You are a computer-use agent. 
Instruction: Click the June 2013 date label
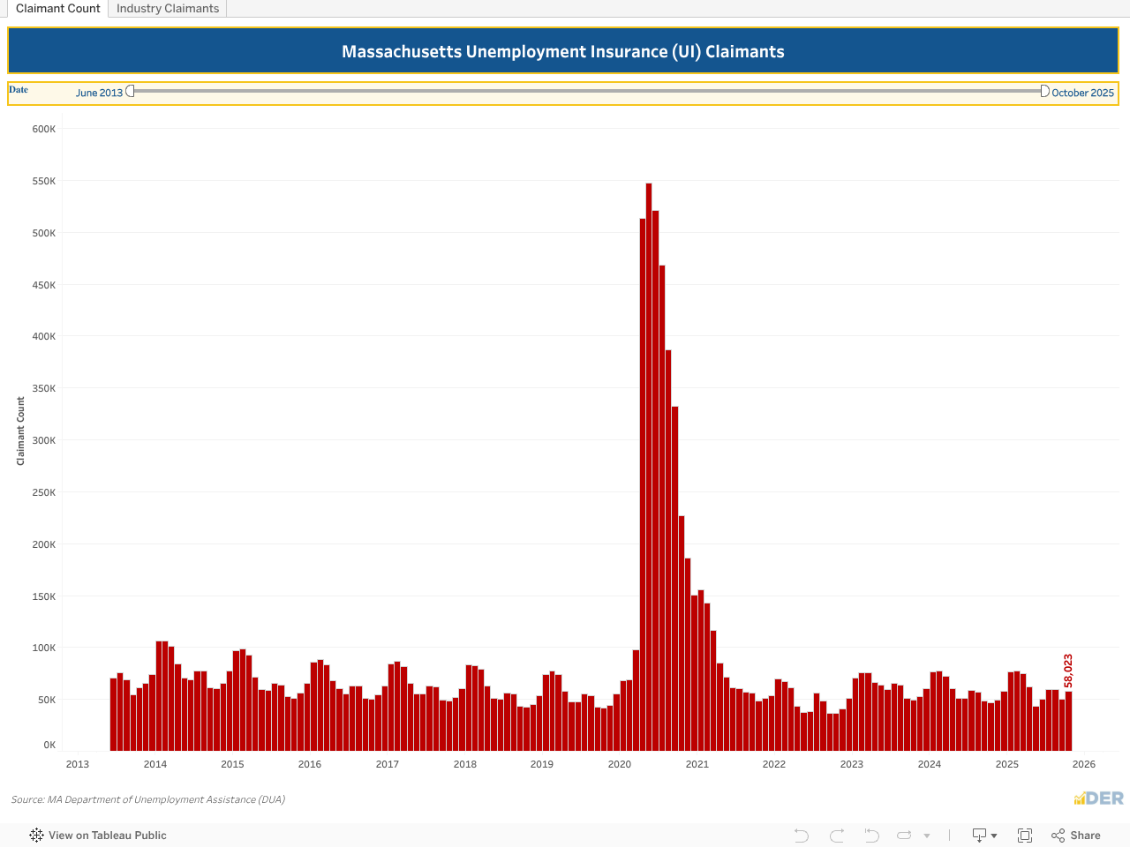tap(99, 93)
